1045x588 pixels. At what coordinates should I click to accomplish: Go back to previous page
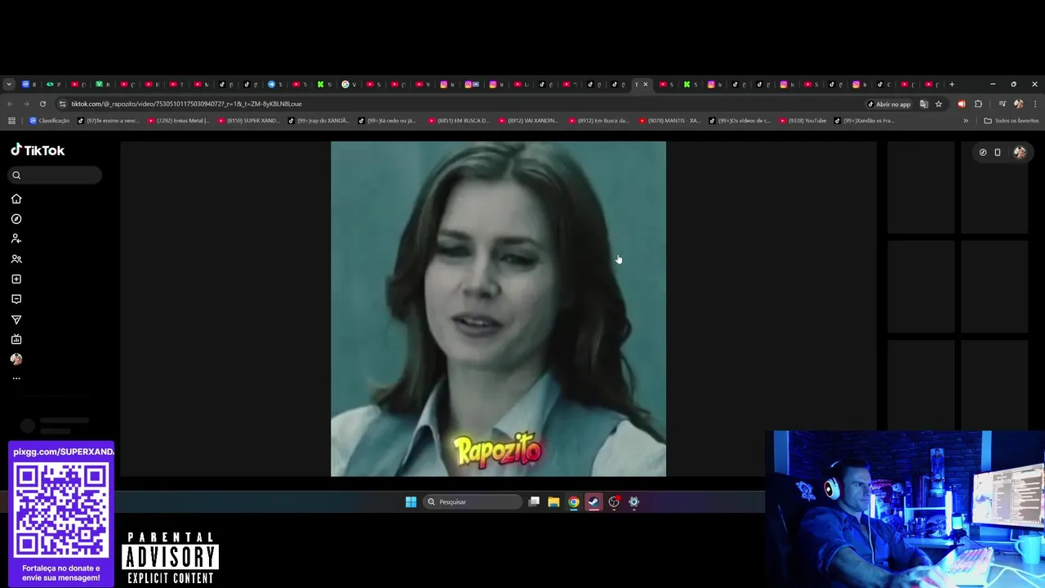point(10,104)
